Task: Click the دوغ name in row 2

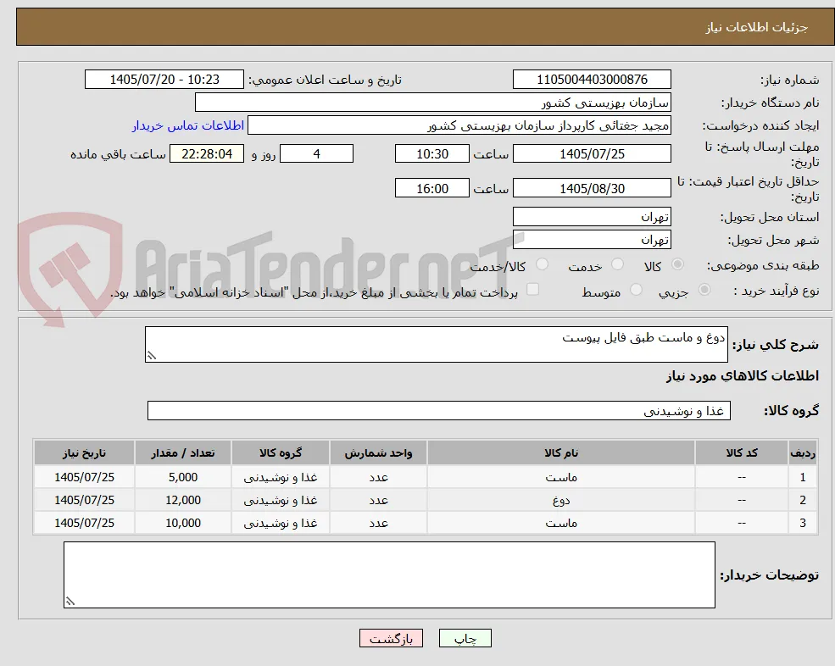Action: 560,501
